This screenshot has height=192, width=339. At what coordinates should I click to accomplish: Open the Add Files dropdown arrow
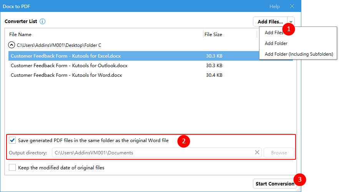click(291, 22)
